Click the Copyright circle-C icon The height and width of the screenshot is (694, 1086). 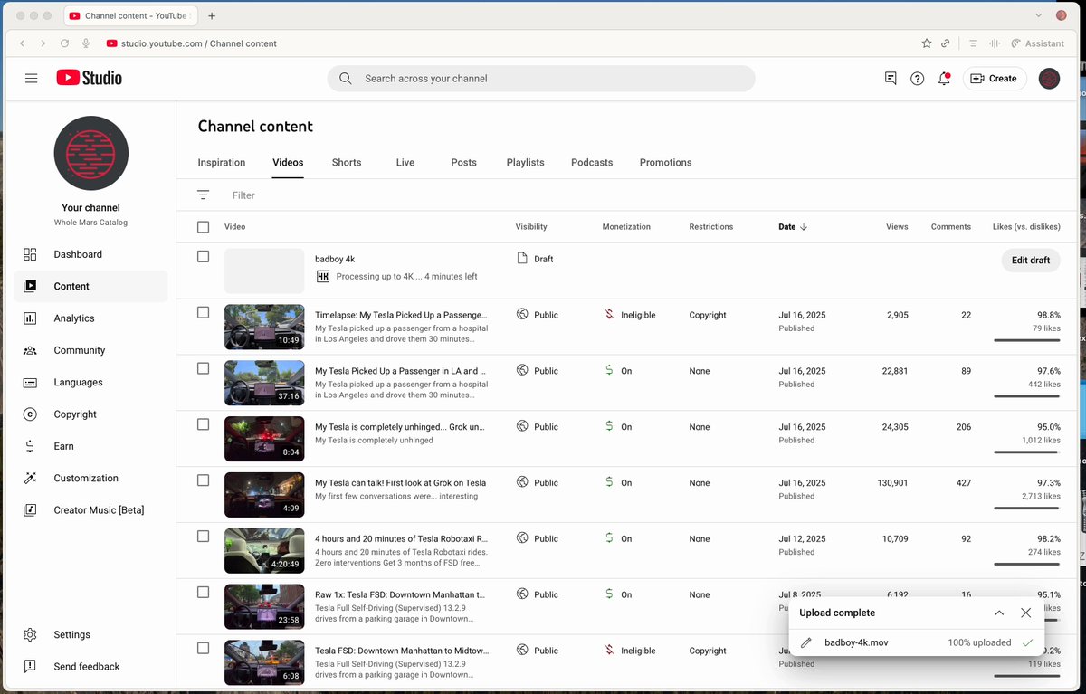[30, 414]
